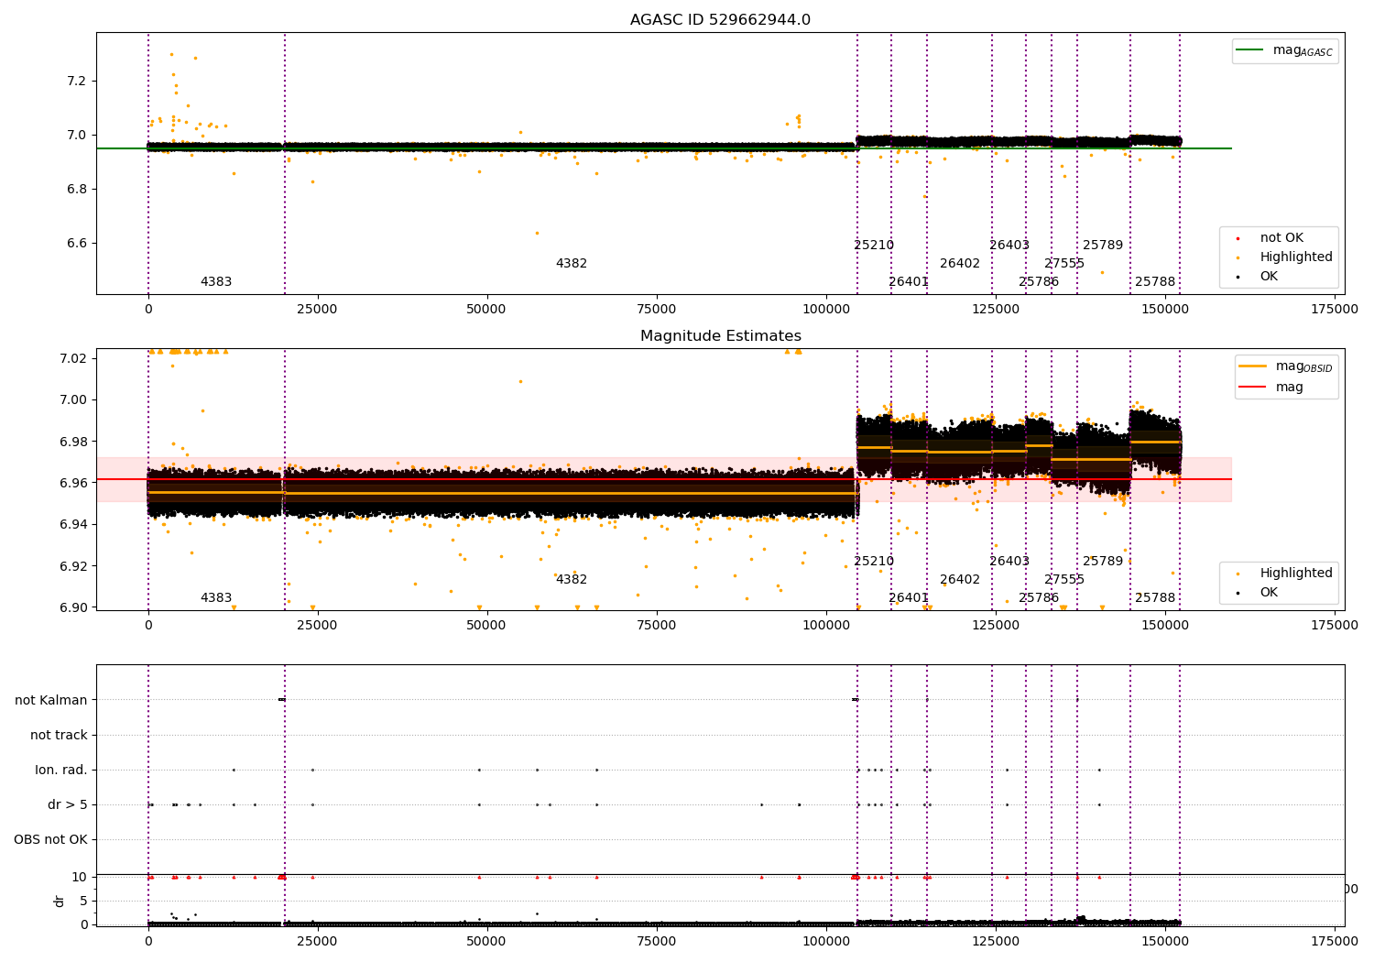1374x962 pixels.
Task: Click the 6.8 y-axis tick label
Action: click(x=77, y=190)
